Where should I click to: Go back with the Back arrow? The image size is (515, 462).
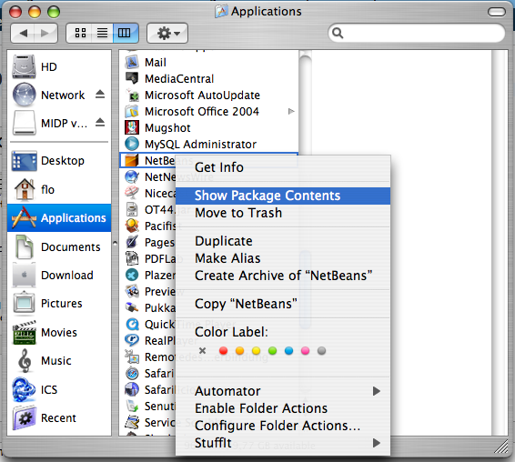(x=23, y=33)
